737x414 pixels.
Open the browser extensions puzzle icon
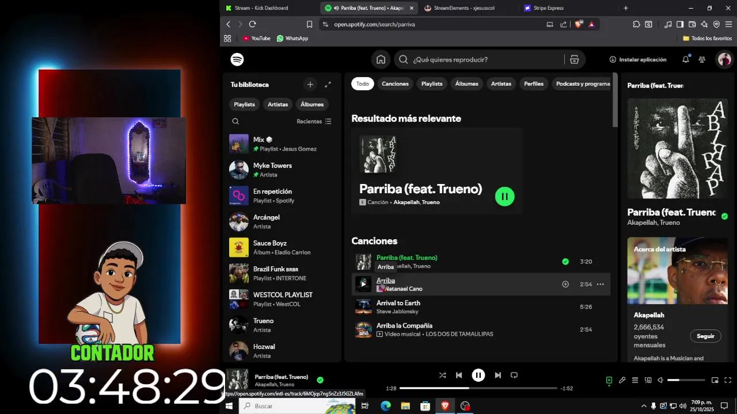tap(636, 24)
